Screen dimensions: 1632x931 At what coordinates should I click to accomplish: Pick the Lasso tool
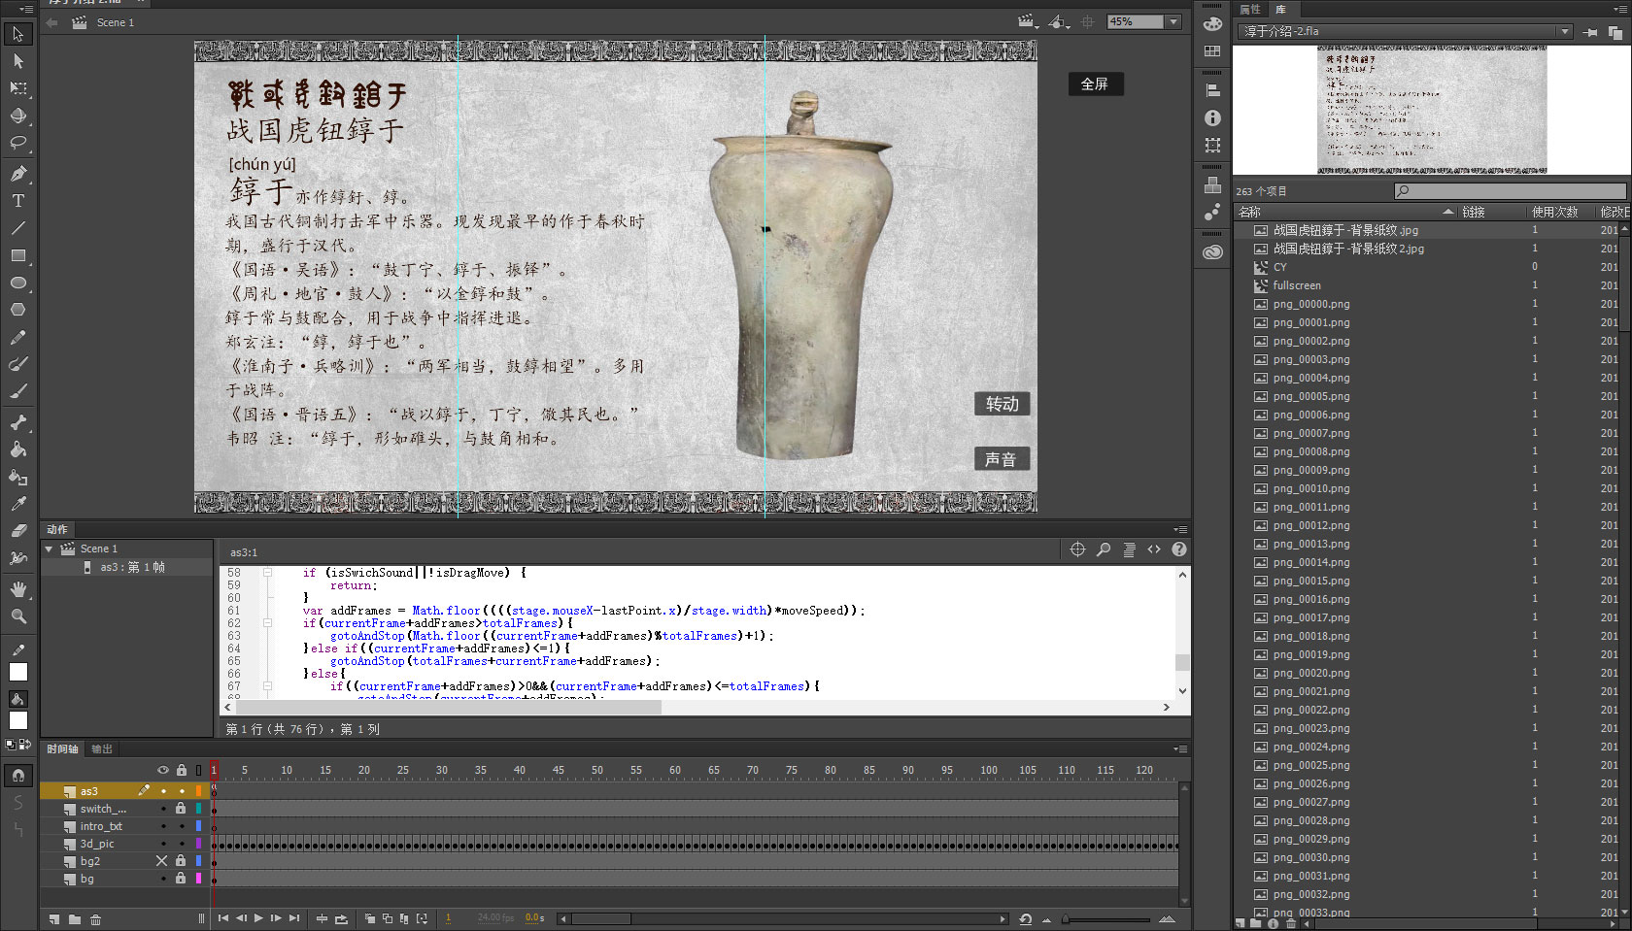[x=17, y=143]
